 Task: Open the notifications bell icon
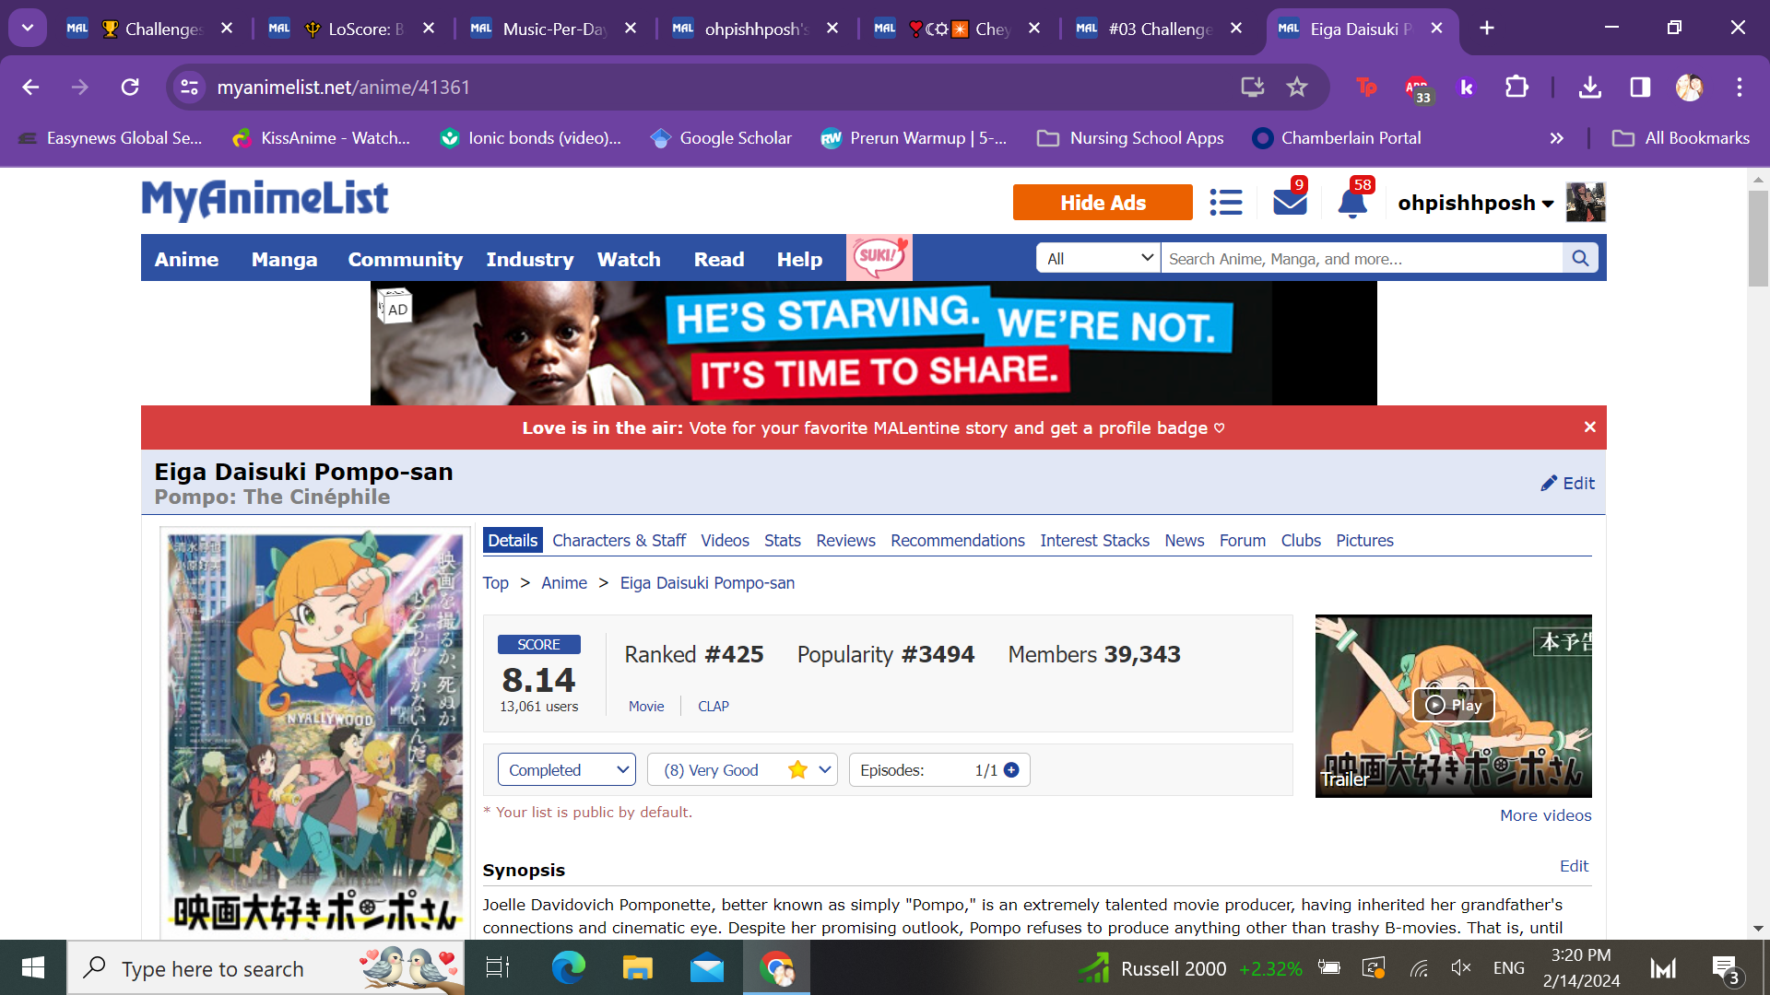[1351, 203]
